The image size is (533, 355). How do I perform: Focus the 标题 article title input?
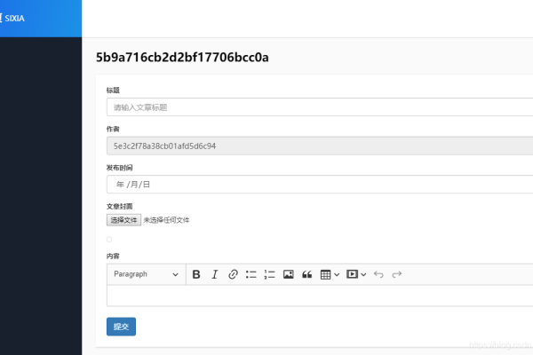320,107
